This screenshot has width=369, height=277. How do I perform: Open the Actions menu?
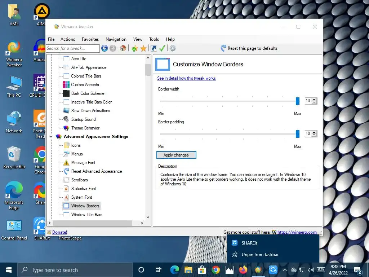(x=67, y=39)
